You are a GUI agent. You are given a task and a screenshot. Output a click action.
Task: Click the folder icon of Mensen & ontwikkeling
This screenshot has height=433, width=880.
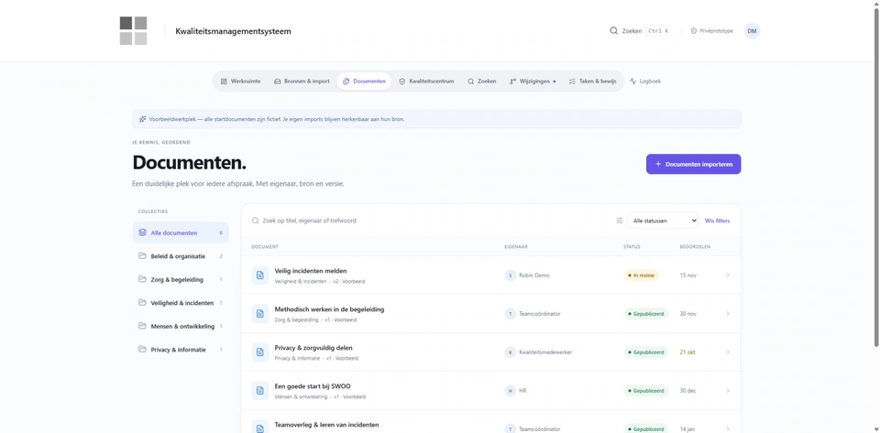[142, 326]
